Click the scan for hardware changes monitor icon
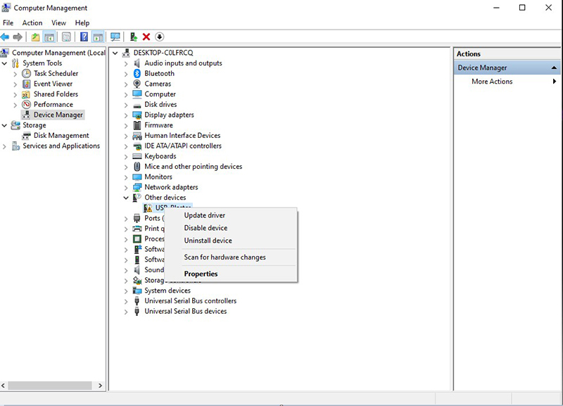The width and height of the screenshot is (563, 406). (115, 37)
